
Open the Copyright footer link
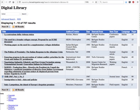tap(12, 95)
